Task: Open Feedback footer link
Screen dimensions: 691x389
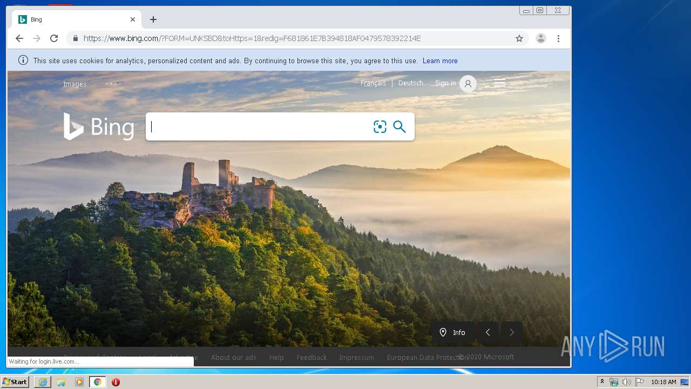Action: pos(311,357)
